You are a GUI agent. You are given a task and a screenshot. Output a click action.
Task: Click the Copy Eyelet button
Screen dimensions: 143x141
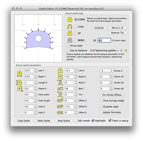(x=24, y=121)
